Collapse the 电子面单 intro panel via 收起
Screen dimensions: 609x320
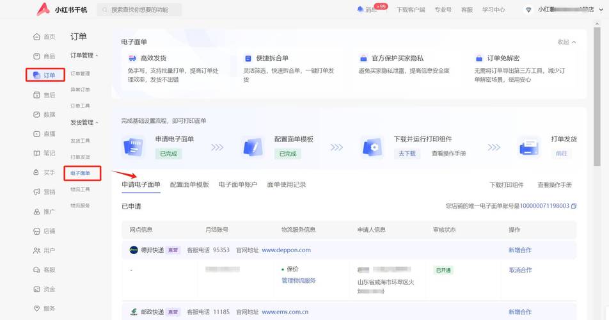click(566, 42)
